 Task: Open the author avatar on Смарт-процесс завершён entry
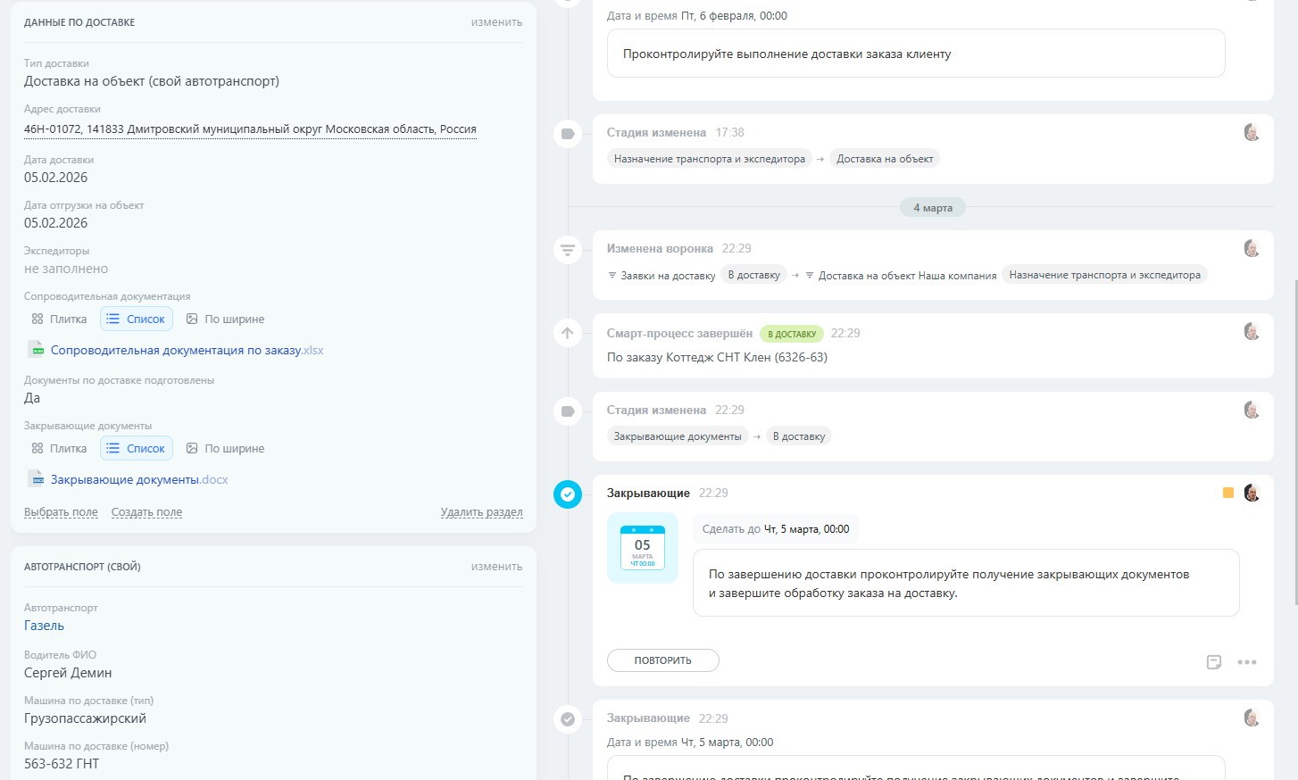point(1252,332)
